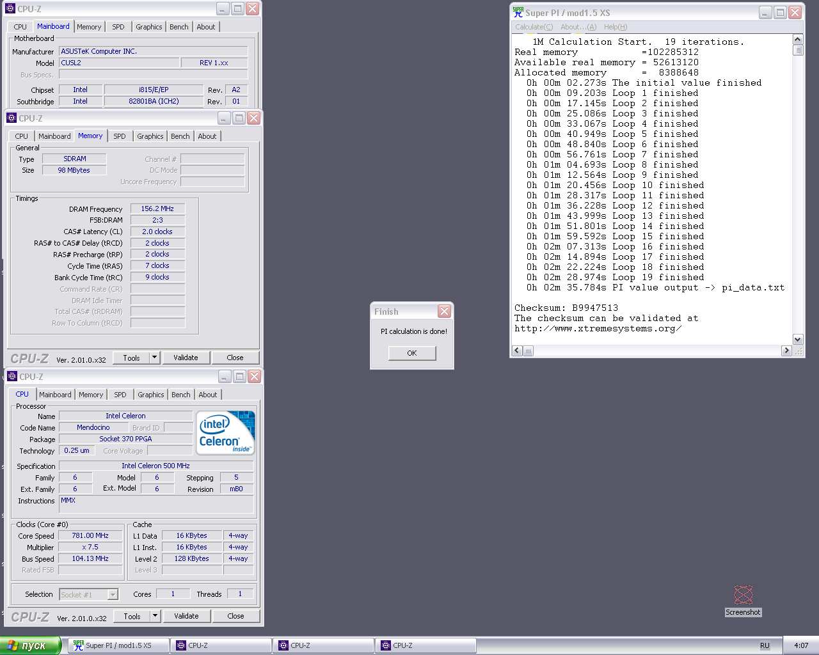Close the Finish dialog with its X
Image resolution: width=819 pixels, height=655 pixels.
point(444,312)
